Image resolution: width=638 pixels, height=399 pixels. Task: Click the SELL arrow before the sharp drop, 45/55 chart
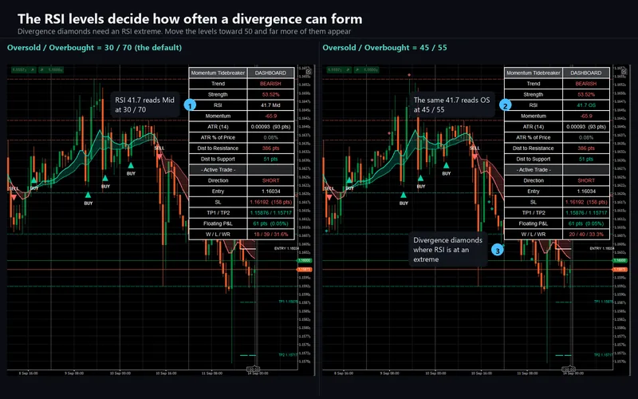coord(475,156)
